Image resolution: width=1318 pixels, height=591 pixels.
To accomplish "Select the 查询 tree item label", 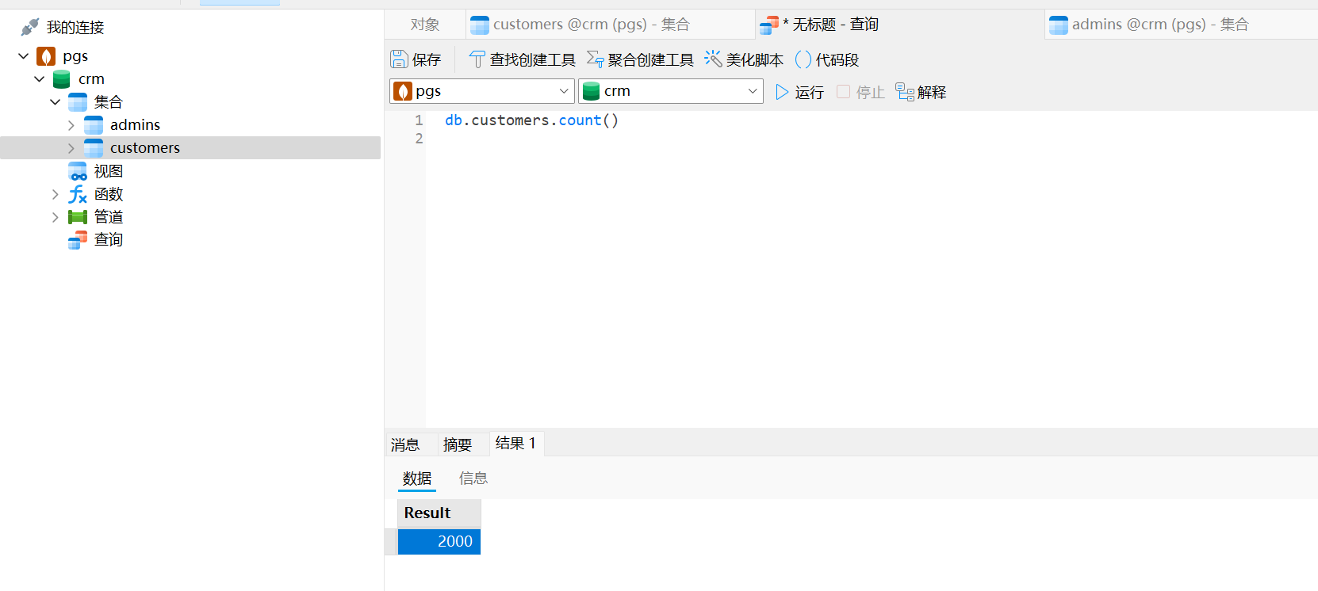I will 109,240.
